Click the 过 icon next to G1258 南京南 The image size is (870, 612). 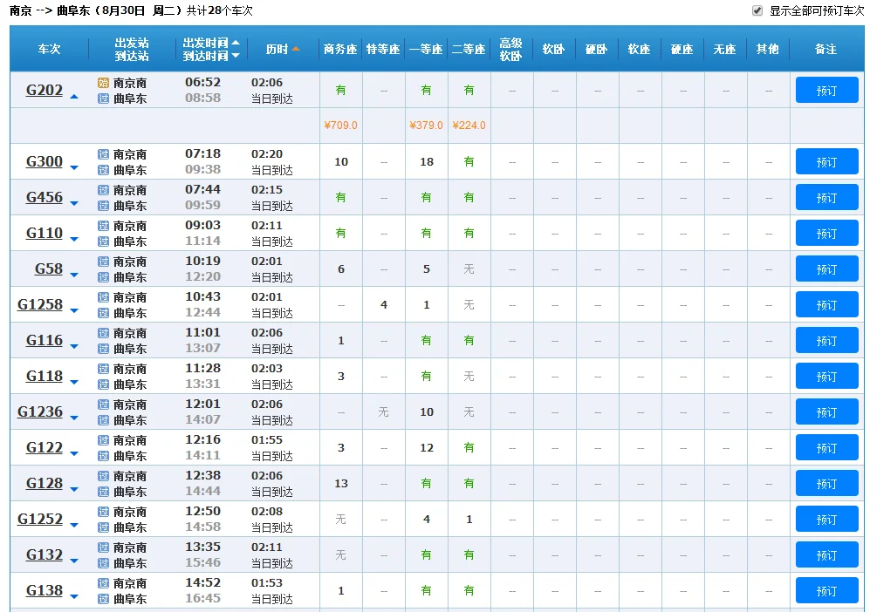(x=103, y=297)
